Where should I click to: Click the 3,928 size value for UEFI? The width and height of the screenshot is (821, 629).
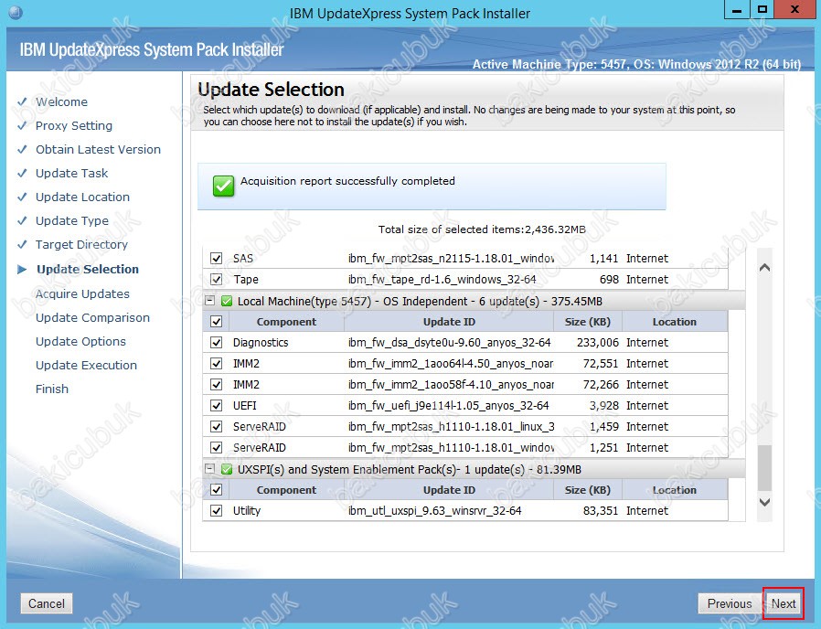[x=603, y=405]
